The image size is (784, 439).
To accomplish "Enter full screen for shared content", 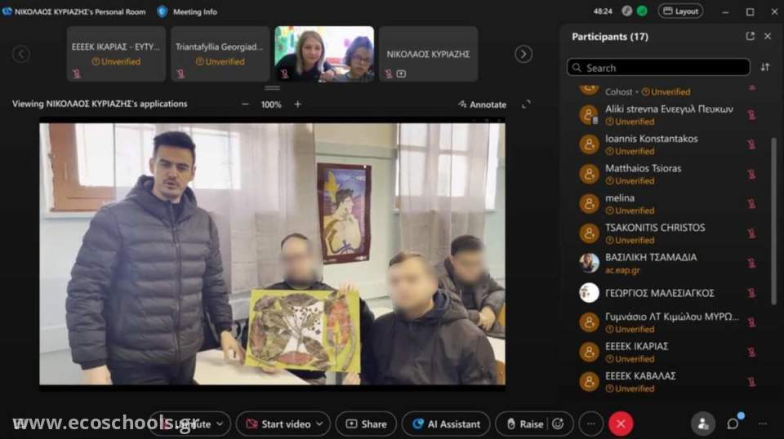I will pos(526,104).
